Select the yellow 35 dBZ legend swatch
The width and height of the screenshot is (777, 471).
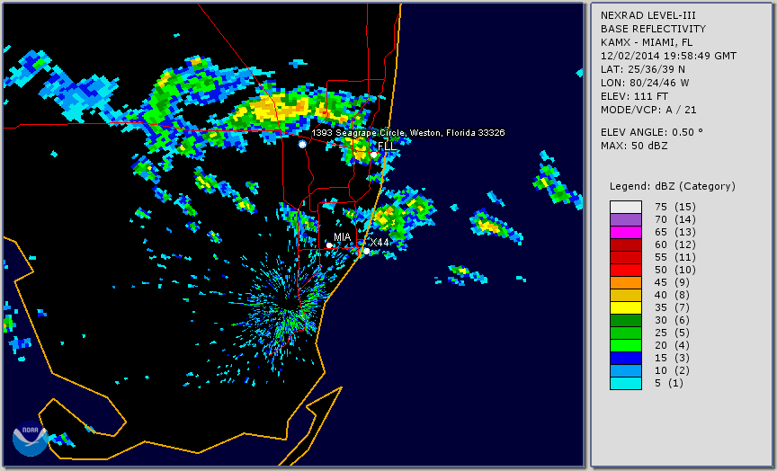pos(625,307)
